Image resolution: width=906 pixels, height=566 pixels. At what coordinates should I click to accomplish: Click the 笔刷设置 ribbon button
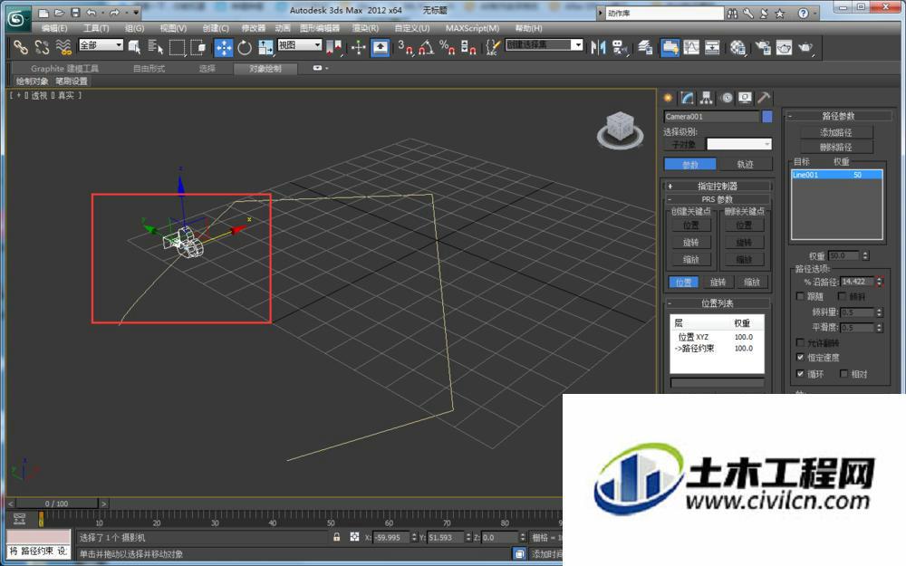(72, 82)
